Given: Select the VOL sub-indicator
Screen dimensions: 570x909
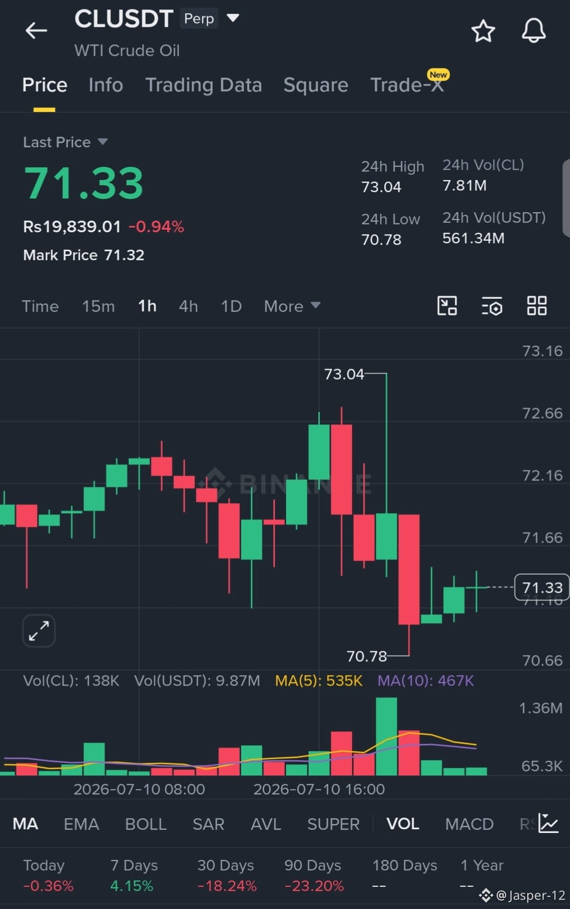Looking at the screenshot, I should coord(403,823).
